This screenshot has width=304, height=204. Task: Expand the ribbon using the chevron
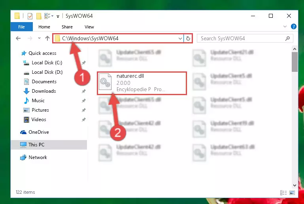pos(285,26)
